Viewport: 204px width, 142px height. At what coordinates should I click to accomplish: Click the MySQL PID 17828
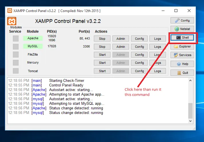click(52, 46)
